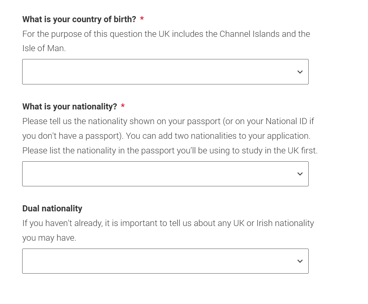Click "What is your nationality?" label
The height and width of the screenshot is (304, 368).
click(69, 107)
